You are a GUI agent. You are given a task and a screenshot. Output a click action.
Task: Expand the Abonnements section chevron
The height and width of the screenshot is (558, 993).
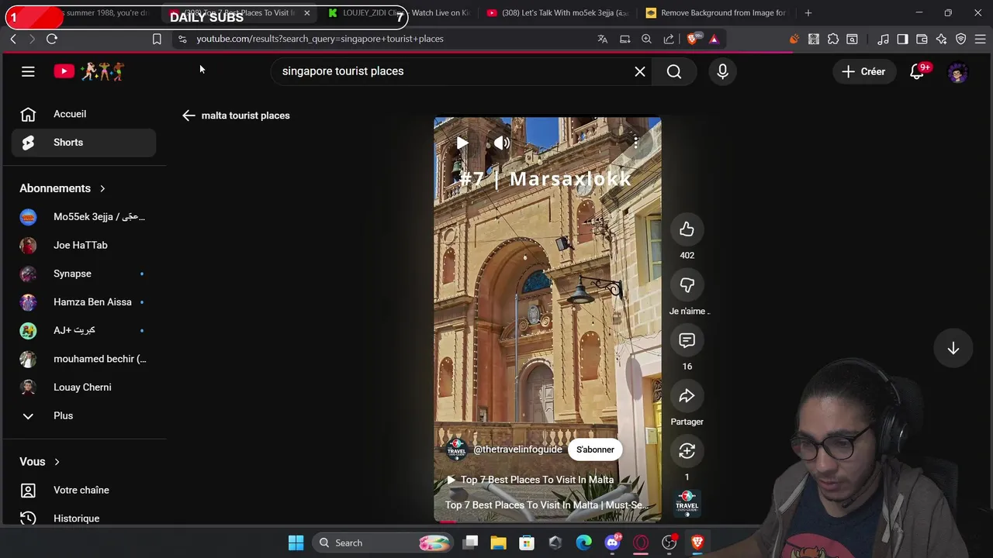click(102, 188)
